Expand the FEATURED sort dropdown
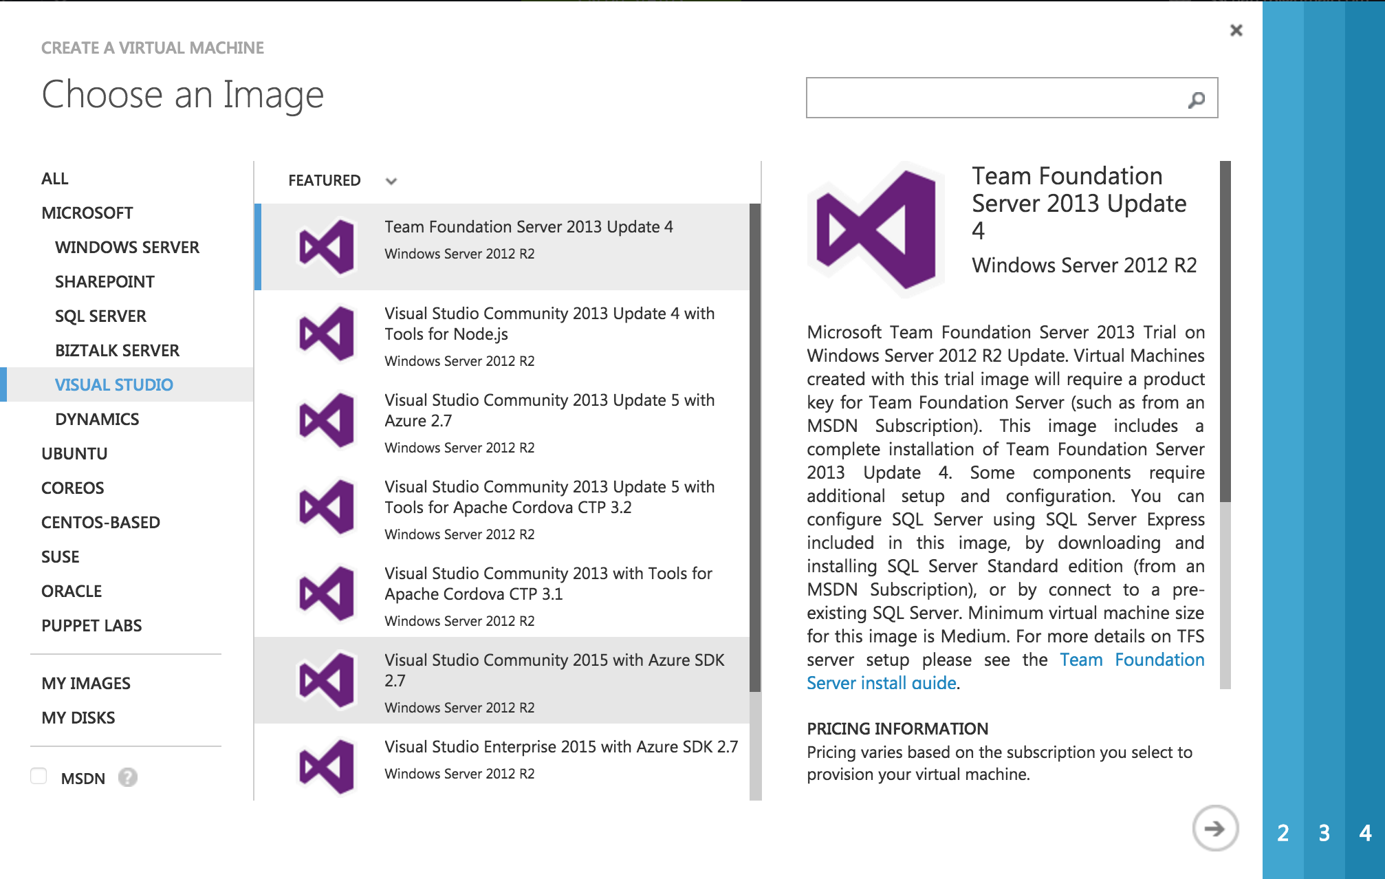This screenshot has height=879, width=1385. point(391,181)
